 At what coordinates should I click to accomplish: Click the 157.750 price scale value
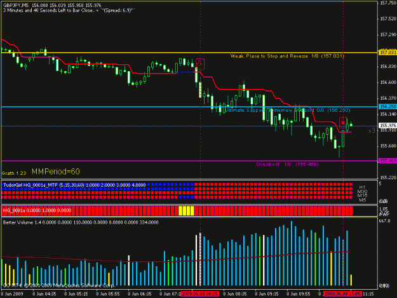coord(388,3)
